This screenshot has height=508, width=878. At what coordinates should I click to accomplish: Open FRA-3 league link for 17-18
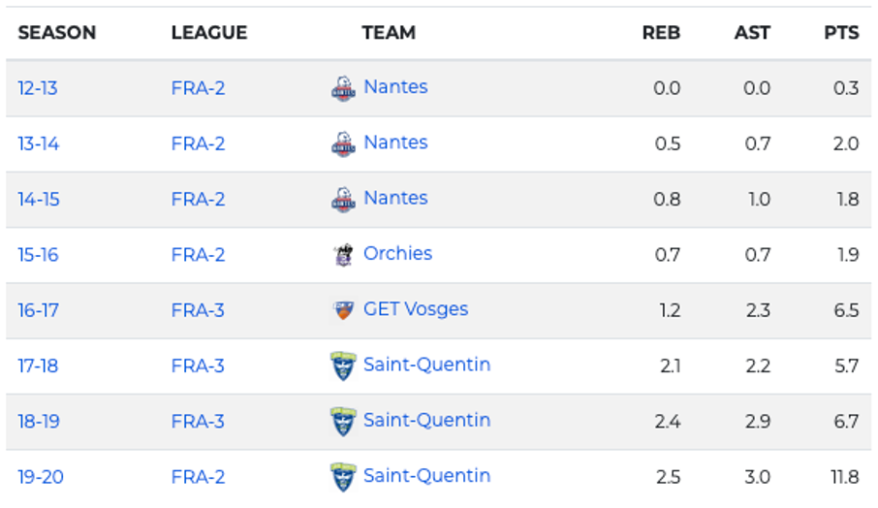(198, 365)
